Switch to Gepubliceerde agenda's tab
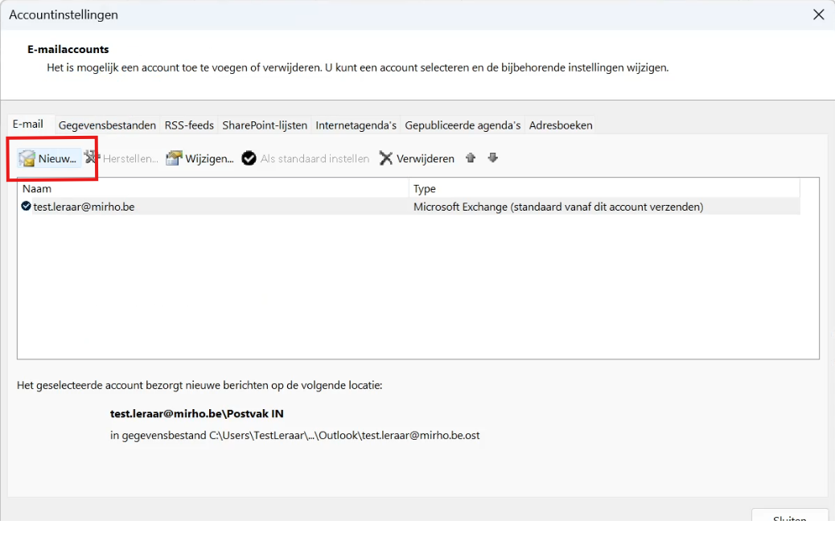 pos(463,125)
